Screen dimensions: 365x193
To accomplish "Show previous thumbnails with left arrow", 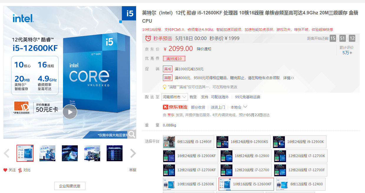I will pos(6,153).
